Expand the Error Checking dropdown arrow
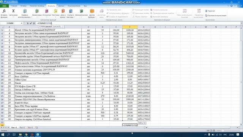The width and height of the screenshot is (243, 137). click(175, 13)
